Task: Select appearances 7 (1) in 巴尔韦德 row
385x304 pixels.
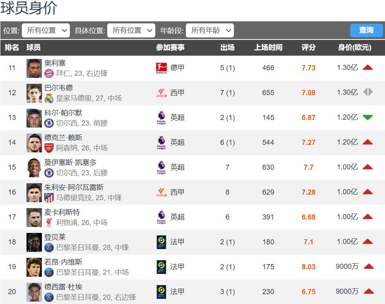Action: coord(227,93)
